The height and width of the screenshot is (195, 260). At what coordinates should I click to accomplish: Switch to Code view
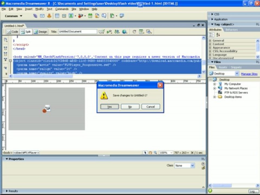[x=12, y=32]
